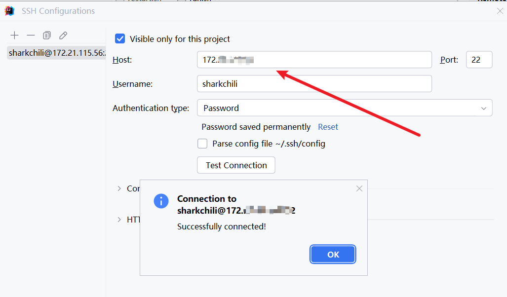Click the Successfully connected! message text
507x297 pixels.
pos(222,226)
